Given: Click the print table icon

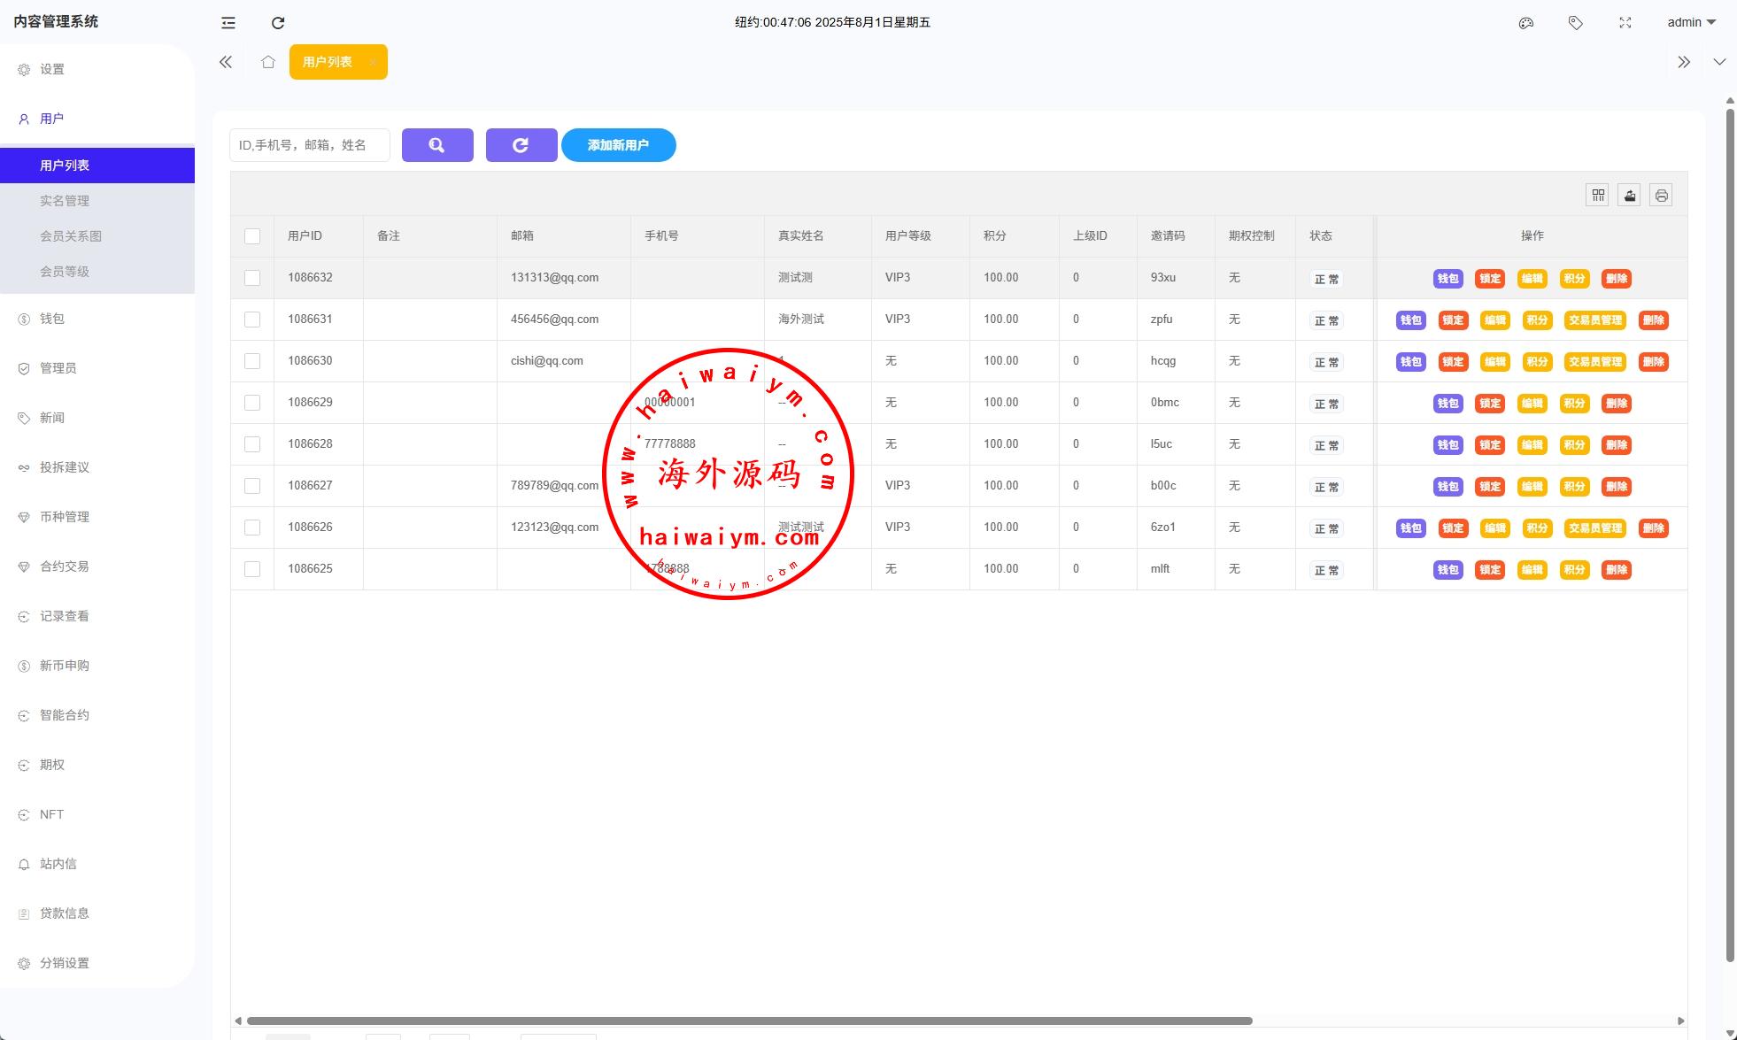Looking at the screenshot, I should [1661, 196].
